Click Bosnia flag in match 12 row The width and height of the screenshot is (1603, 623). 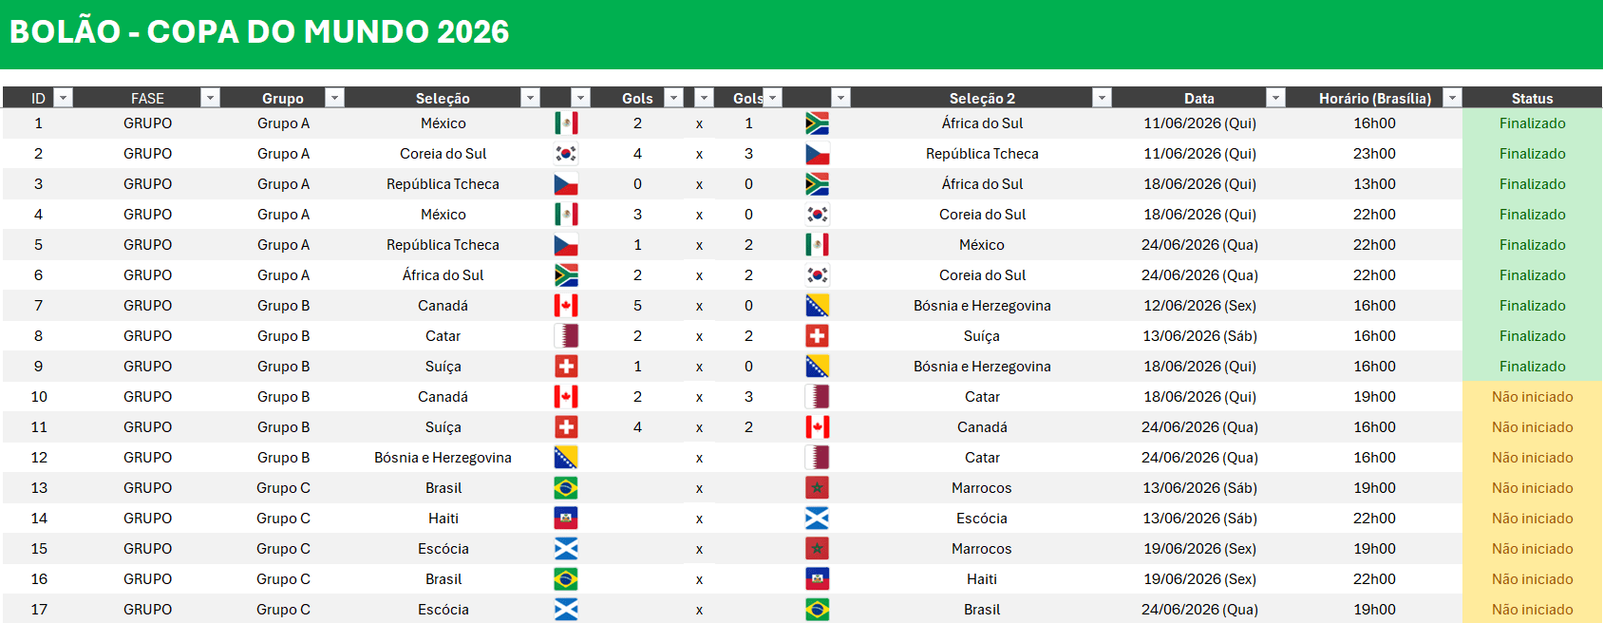tap(566, 458)
